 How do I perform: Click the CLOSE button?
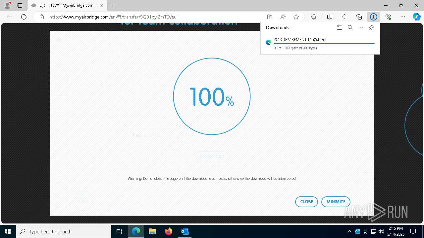click(306, 202)
